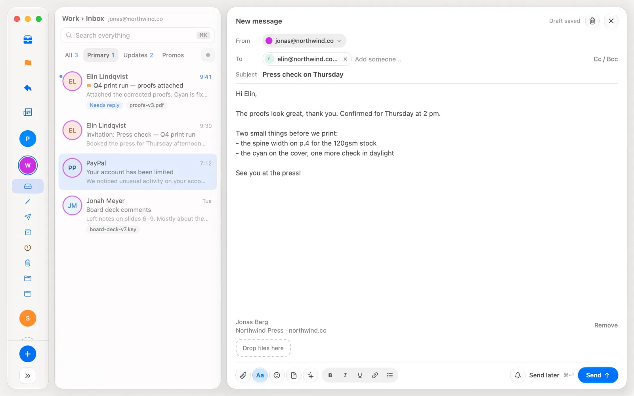Image resolution: width=634 pixels, height=396 pixels.
Task: Switch to the Primary tab
Action: pyautogui.click(x=101, y=55)
